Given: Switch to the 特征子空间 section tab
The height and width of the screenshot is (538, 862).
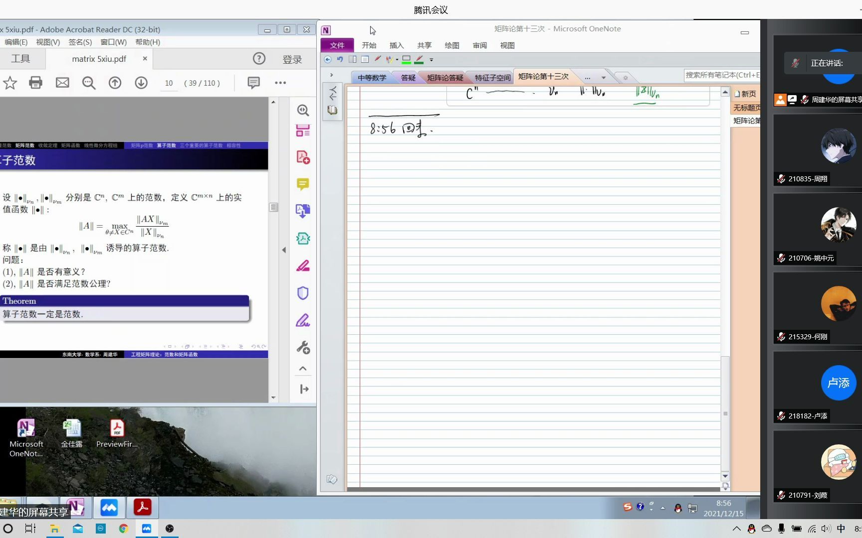Looking at the screenshot, I should tap(492, 78).
